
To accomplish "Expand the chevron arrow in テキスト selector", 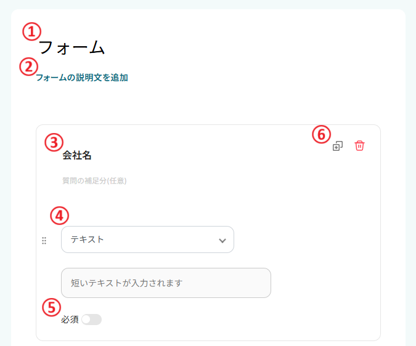I will click(x=222, y=241).
